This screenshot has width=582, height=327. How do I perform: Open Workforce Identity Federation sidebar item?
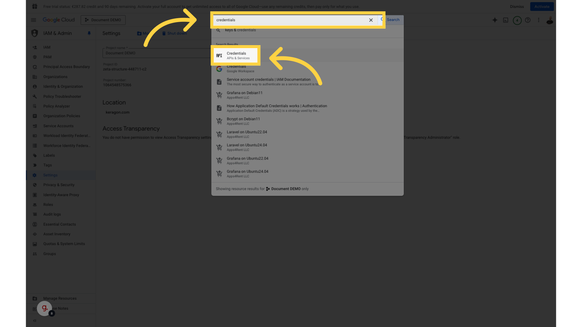pos(61,145)
